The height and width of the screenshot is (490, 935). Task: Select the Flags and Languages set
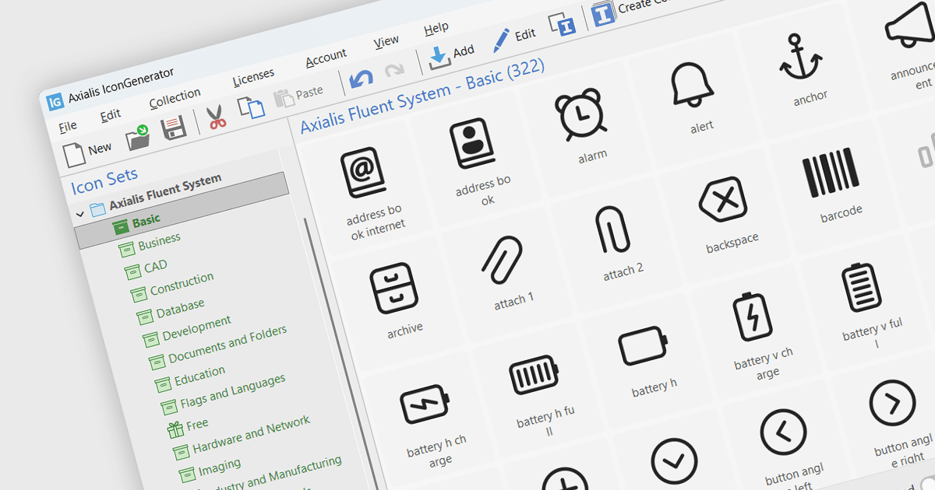[232, 391]
